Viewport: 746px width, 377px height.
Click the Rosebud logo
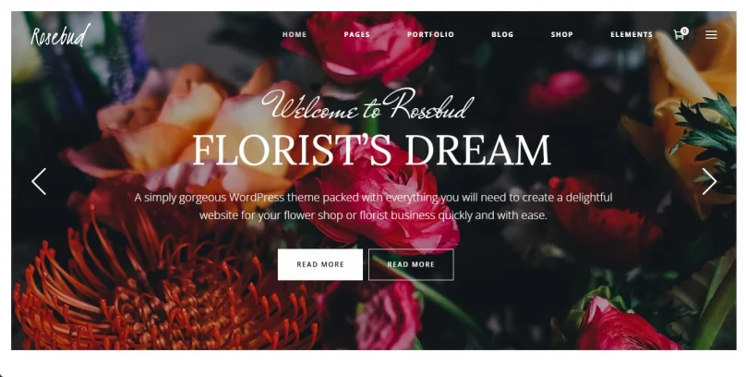60,35
